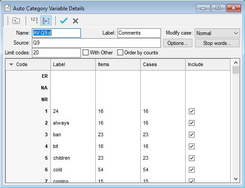Uncheck Include for label bit
Screen dimensions: 245x188
pyautogui.click(x=192, y=147)
